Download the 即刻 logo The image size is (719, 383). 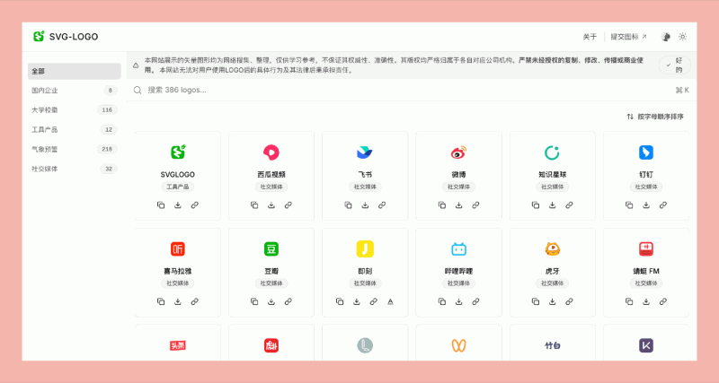[357, 301]
